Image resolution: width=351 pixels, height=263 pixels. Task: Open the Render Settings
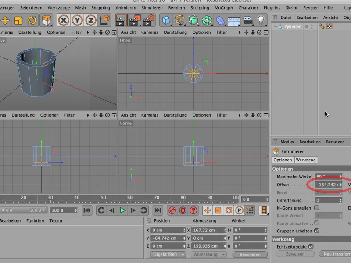(149, 20)
